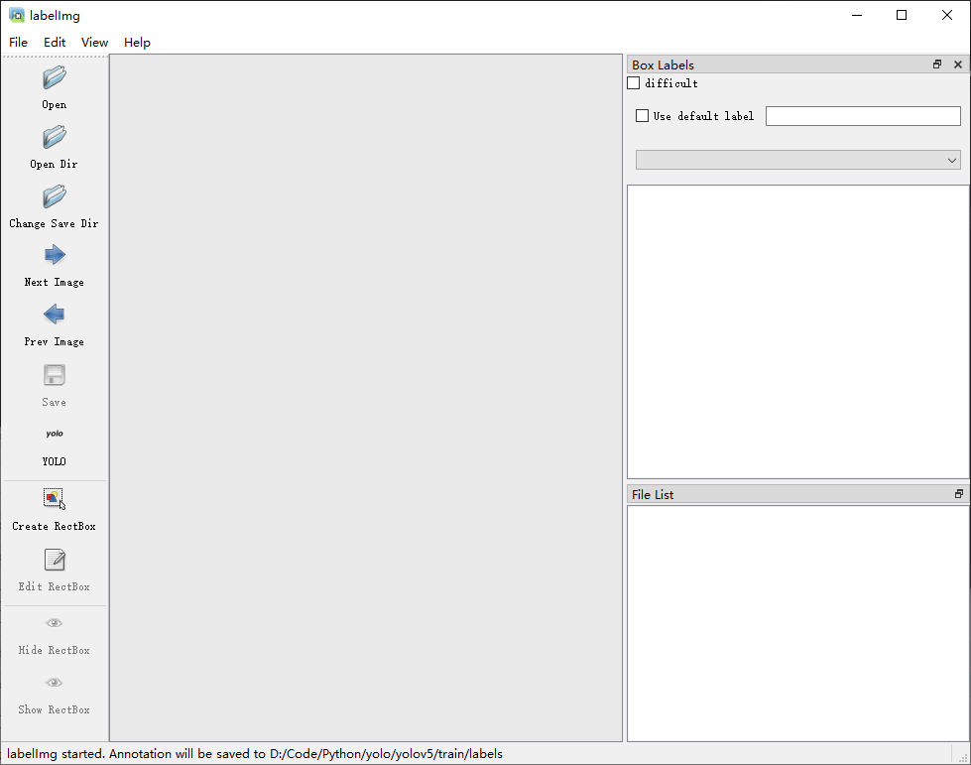Go back with Prev Image arrow
Screen dimensions: 971x765
[54, 315]
